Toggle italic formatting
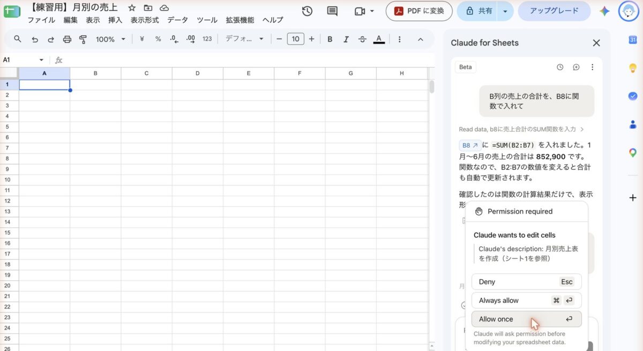The height and width of the screenshot is (351, 643). (x=346, y=39)
